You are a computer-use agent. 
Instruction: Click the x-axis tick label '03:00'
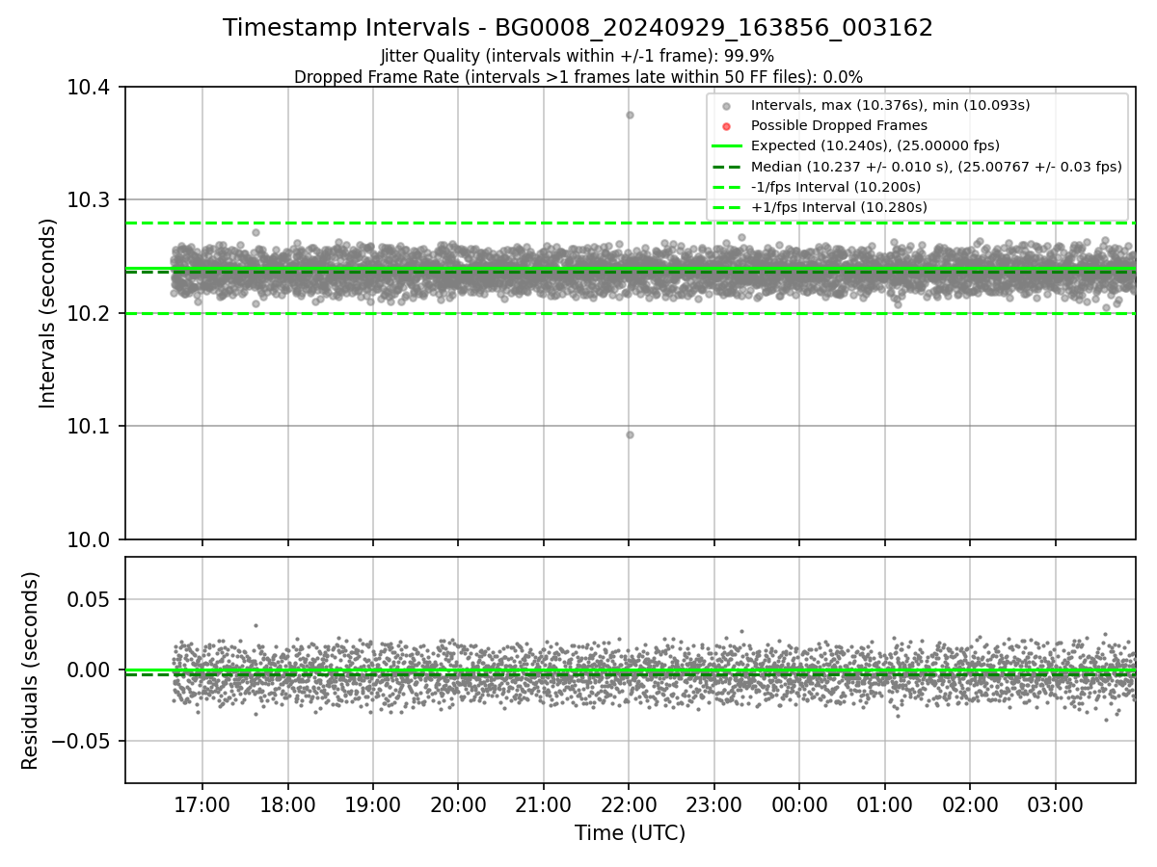tap(1055, 803)
